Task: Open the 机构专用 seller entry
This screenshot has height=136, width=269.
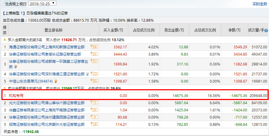Action: coord(16,96)
